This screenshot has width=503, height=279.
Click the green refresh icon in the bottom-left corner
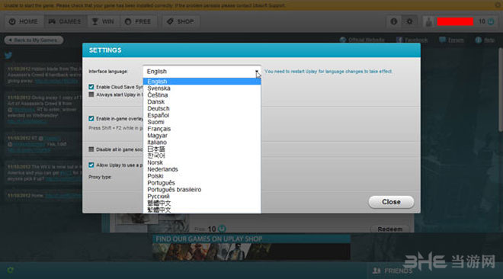click(10, 271)
